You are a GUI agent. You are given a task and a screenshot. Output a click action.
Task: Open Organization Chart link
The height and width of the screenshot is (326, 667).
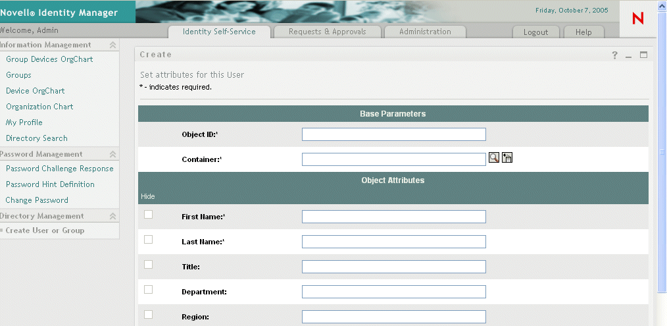click(39, 107)
